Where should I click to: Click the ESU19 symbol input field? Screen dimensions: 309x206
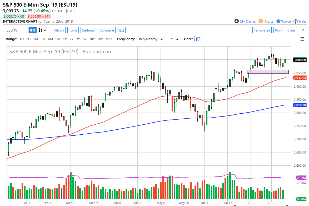(x=17, y=30)
